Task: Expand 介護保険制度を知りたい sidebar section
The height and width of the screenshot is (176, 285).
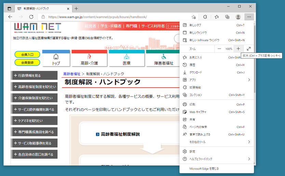Action: [34, 98]
